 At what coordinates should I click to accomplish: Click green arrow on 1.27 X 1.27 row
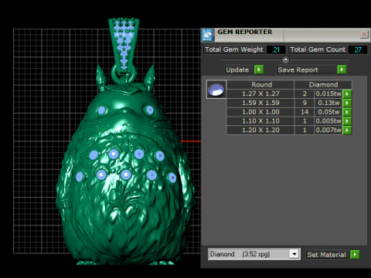(x=347, y=93)
